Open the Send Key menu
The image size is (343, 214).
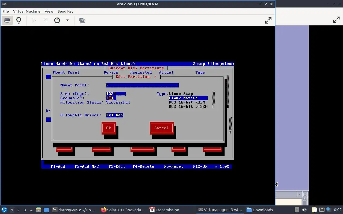pos(65,11)
